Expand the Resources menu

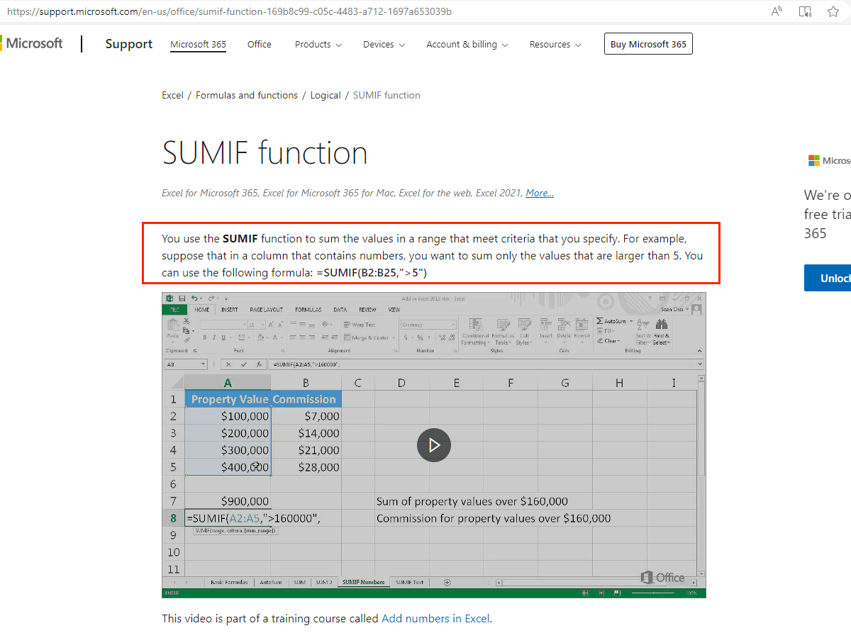pos(555,44)
